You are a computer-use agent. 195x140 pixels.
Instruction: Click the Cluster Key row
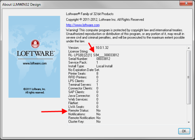pos(84,122)
